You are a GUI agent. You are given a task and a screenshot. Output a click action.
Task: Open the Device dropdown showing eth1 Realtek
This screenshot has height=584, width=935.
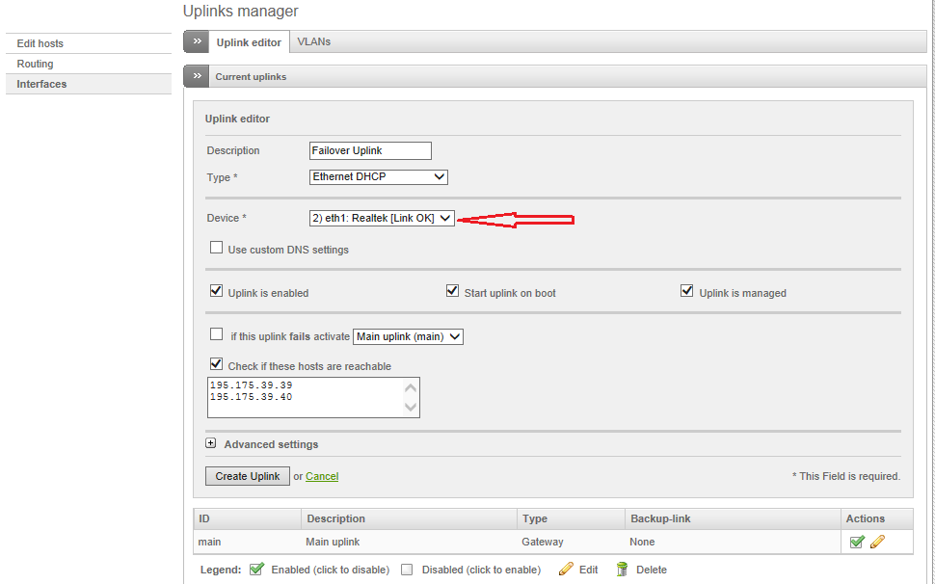click(382, 219)
